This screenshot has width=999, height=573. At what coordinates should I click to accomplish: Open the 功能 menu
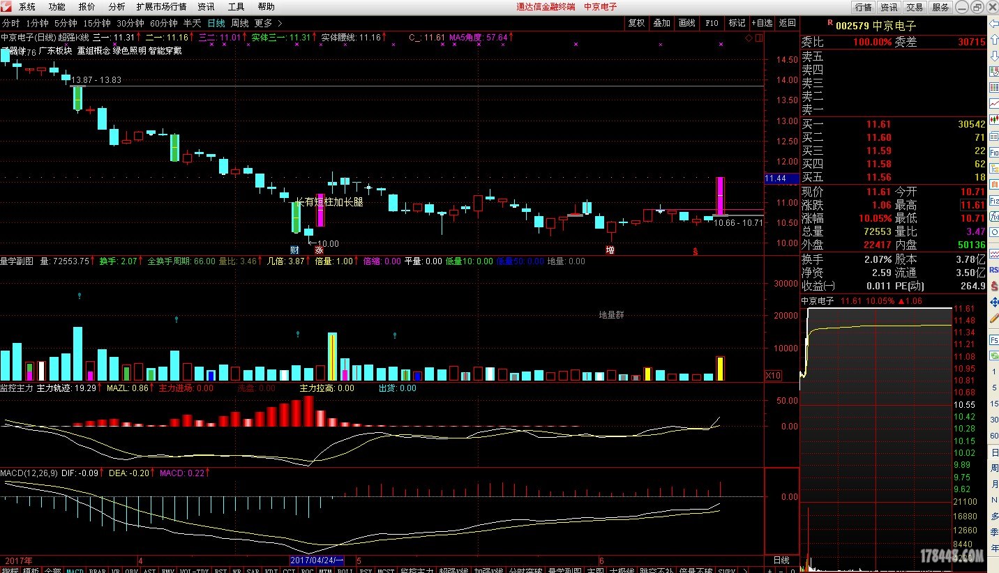(57, 7)
